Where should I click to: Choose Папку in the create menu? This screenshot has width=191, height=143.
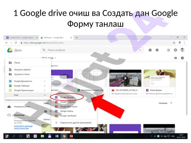point(28,62)
